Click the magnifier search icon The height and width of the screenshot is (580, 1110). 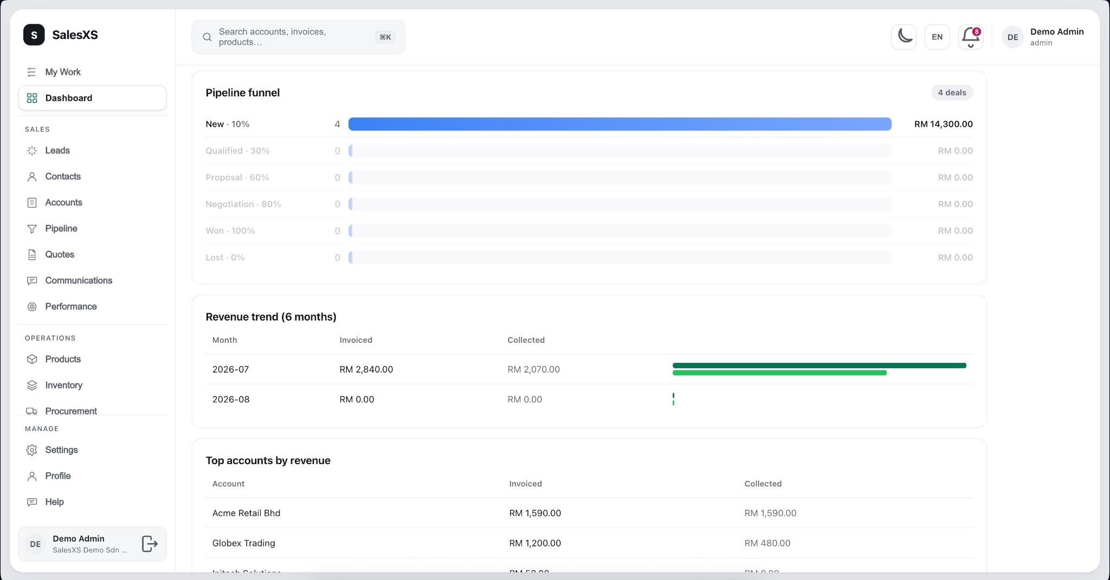207,37
